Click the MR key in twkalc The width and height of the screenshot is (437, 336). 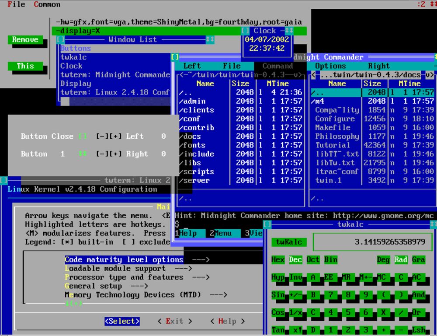(348, 277)
